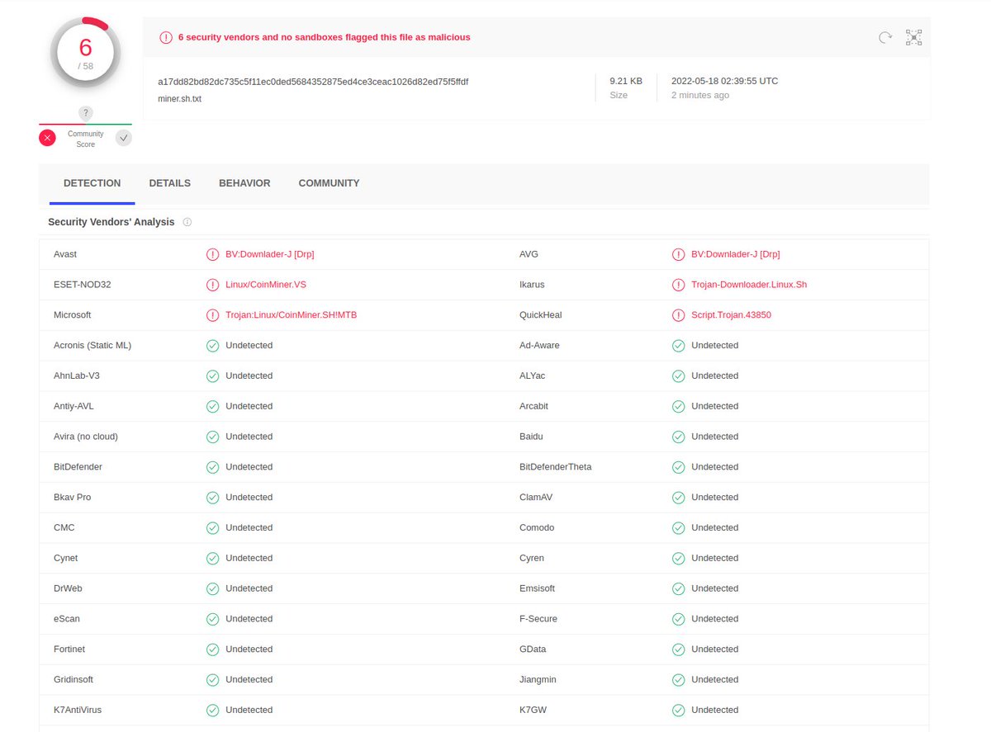
Task: Click the Trojan-Downloader.Linux.Sh detection
Action: pyautogui.click(x=749, y=285)
